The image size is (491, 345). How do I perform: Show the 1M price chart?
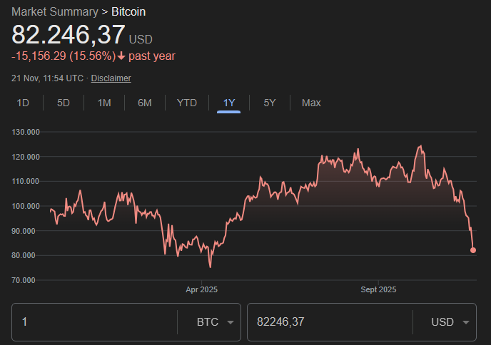[x=104, y=103]
